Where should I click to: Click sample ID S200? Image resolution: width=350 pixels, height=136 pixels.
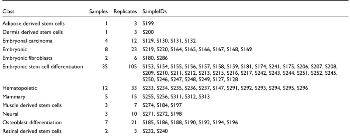pos(148,32)
